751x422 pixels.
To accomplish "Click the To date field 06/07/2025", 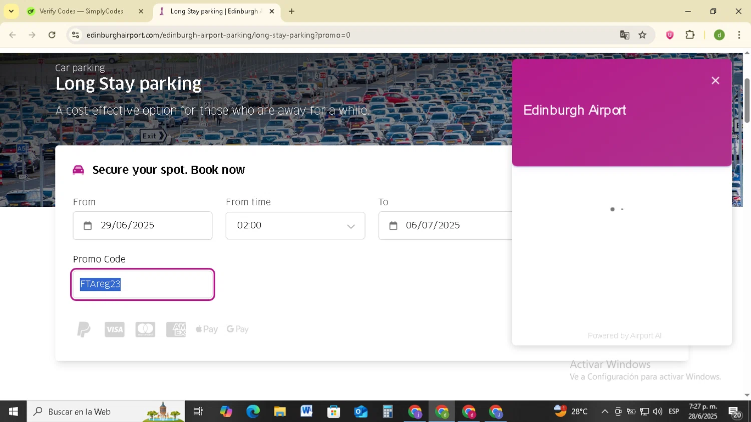I will click(446, 226).
